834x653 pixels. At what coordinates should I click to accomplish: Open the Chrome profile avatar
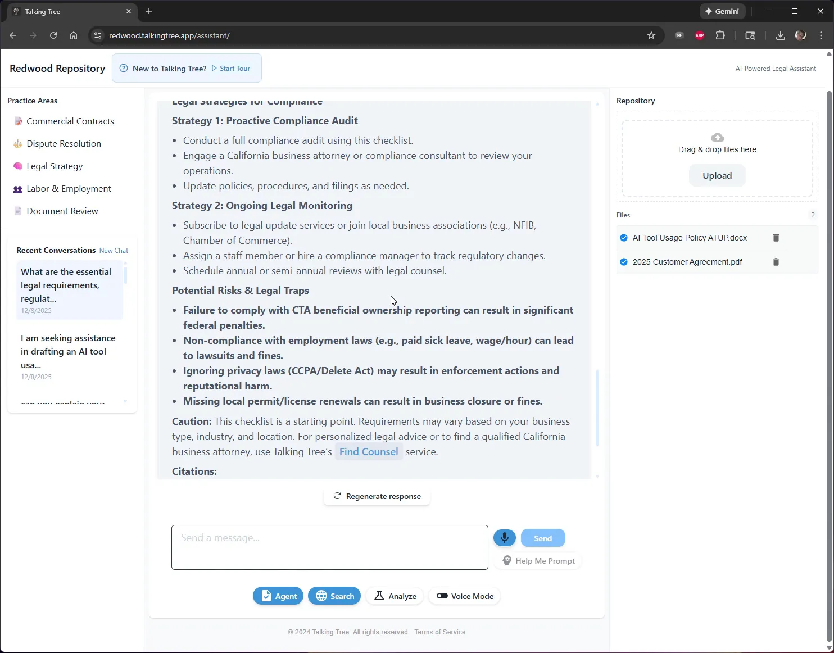[x=800, y=35]
